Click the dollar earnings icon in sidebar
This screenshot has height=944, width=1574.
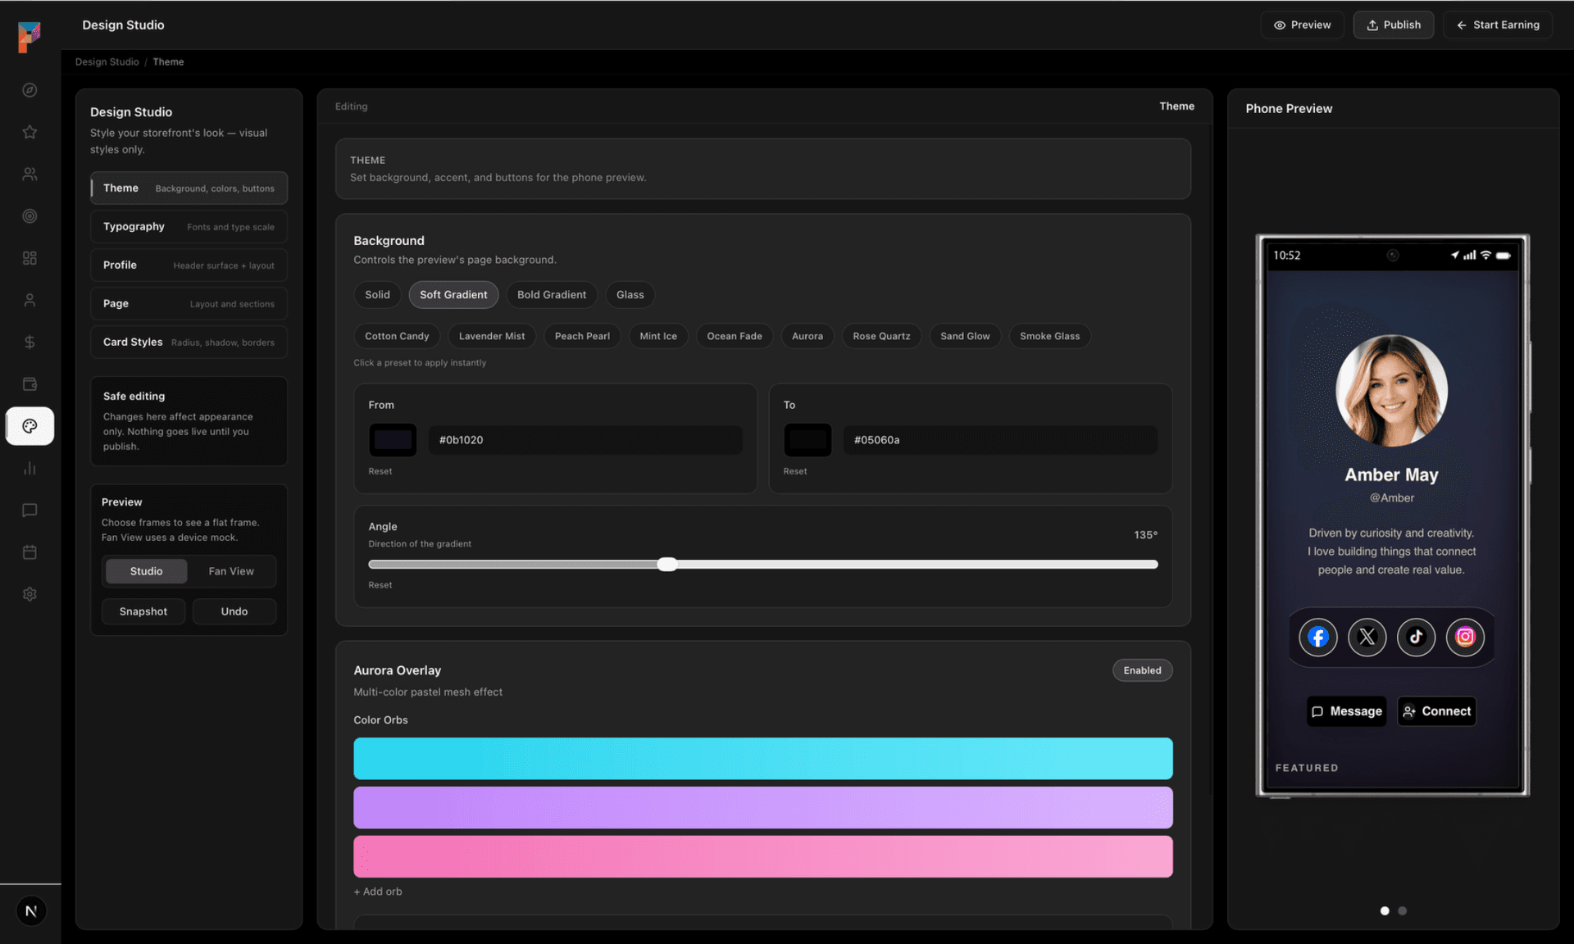[30, 342]
